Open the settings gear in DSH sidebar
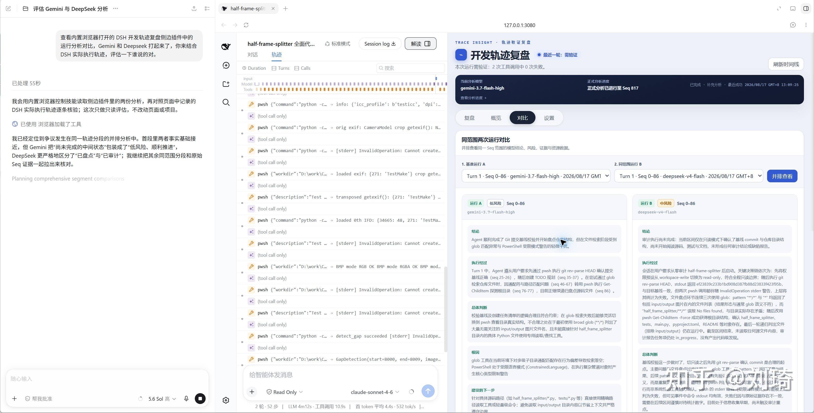814x413 pixels. (226, 400)
